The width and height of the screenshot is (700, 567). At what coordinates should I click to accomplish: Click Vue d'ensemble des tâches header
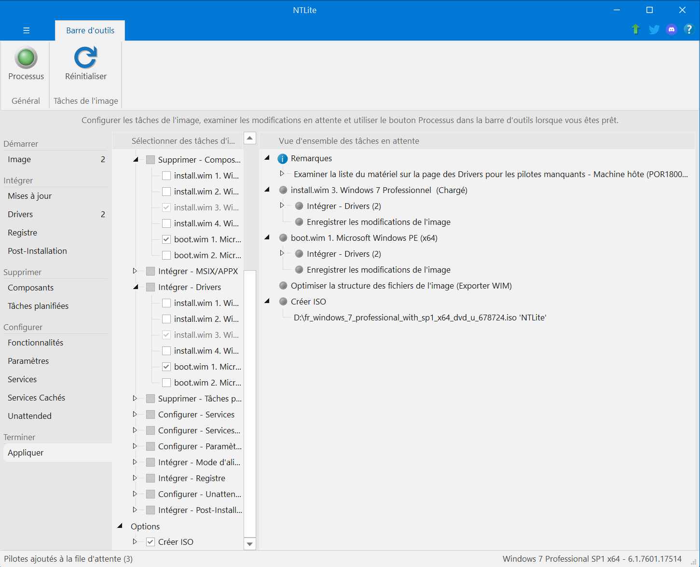pyautogui.click(x=477, y=141)
